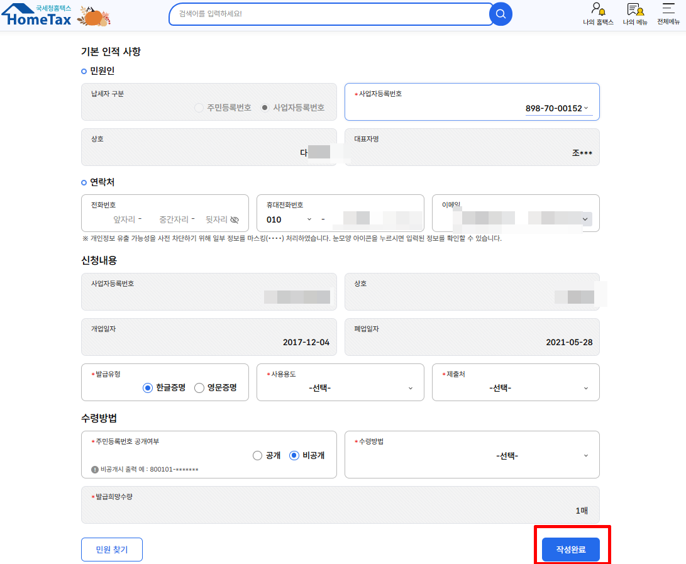Click 발급희망수량 value 1매
The image size is (686, 564).
click(582, 511)
